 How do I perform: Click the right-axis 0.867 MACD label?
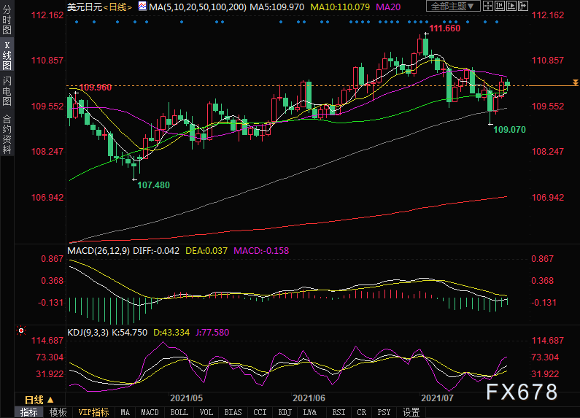tap(543, 259)
